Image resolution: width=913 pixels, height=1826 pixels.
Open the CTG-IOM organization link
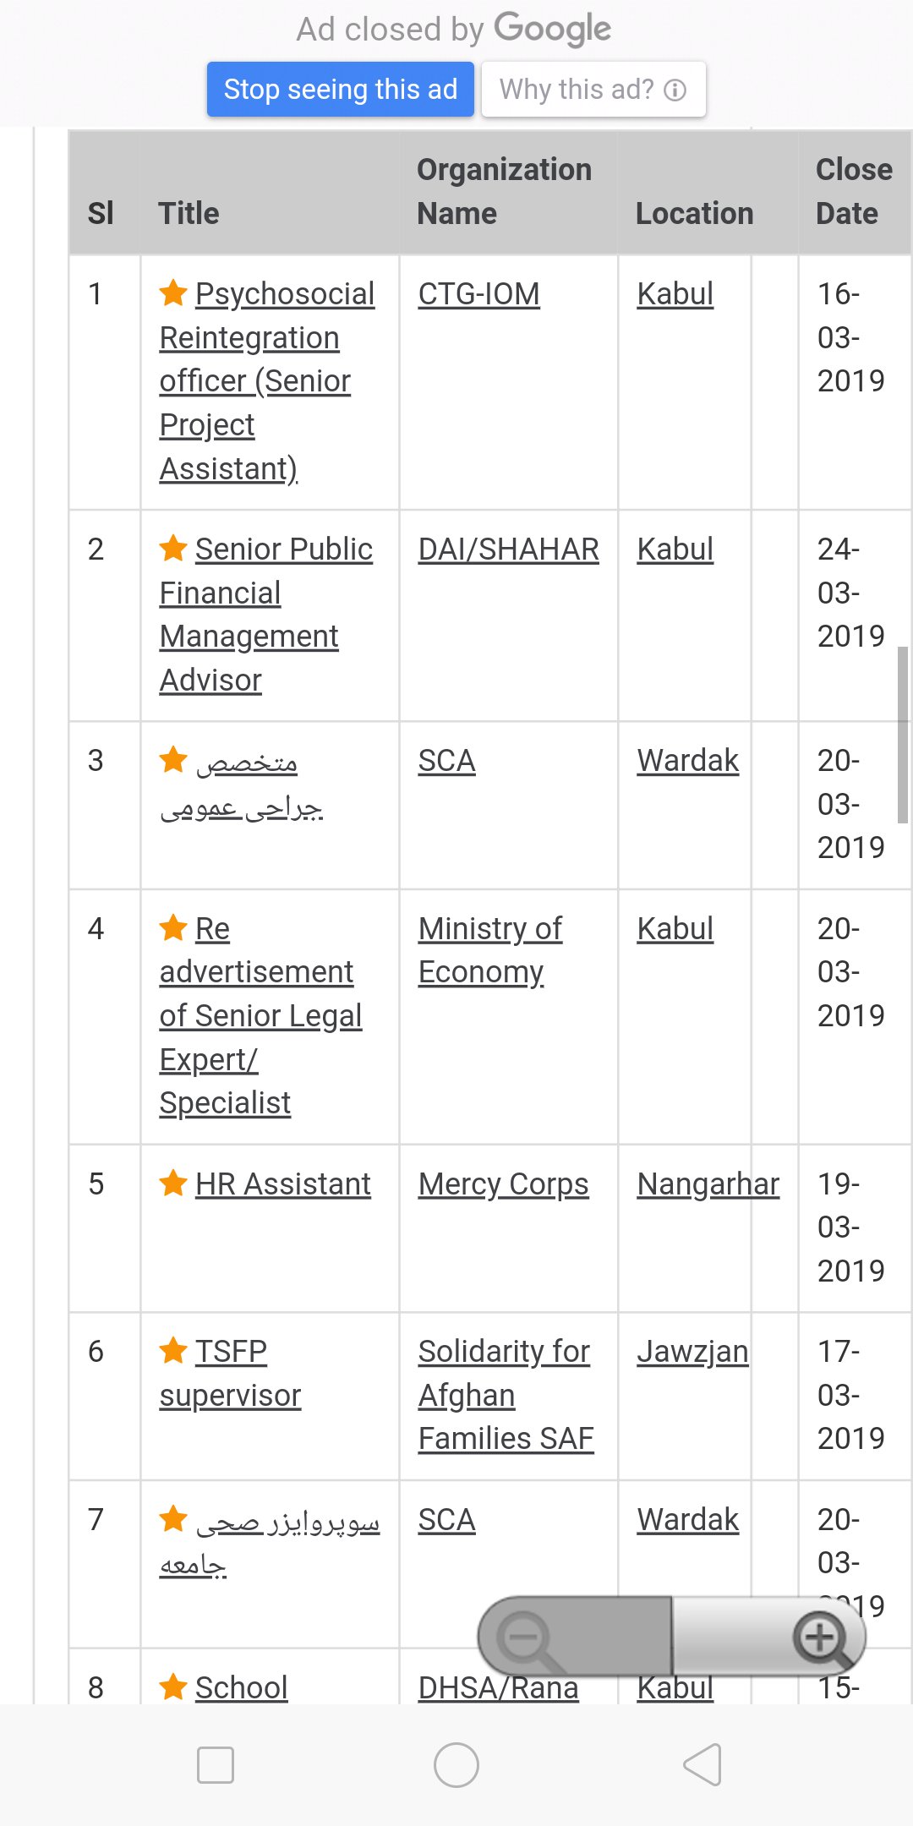coord(478,293)
